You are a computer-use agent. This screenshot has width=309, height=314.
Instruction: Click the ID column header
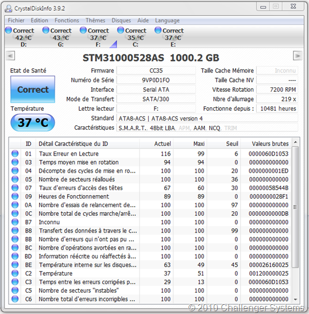[x=29, y=144]
